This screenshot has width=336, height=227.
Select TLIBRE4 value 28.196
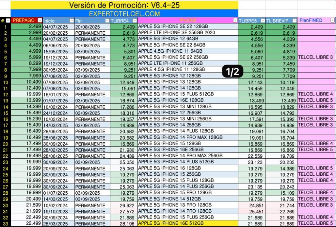point(124,224)
